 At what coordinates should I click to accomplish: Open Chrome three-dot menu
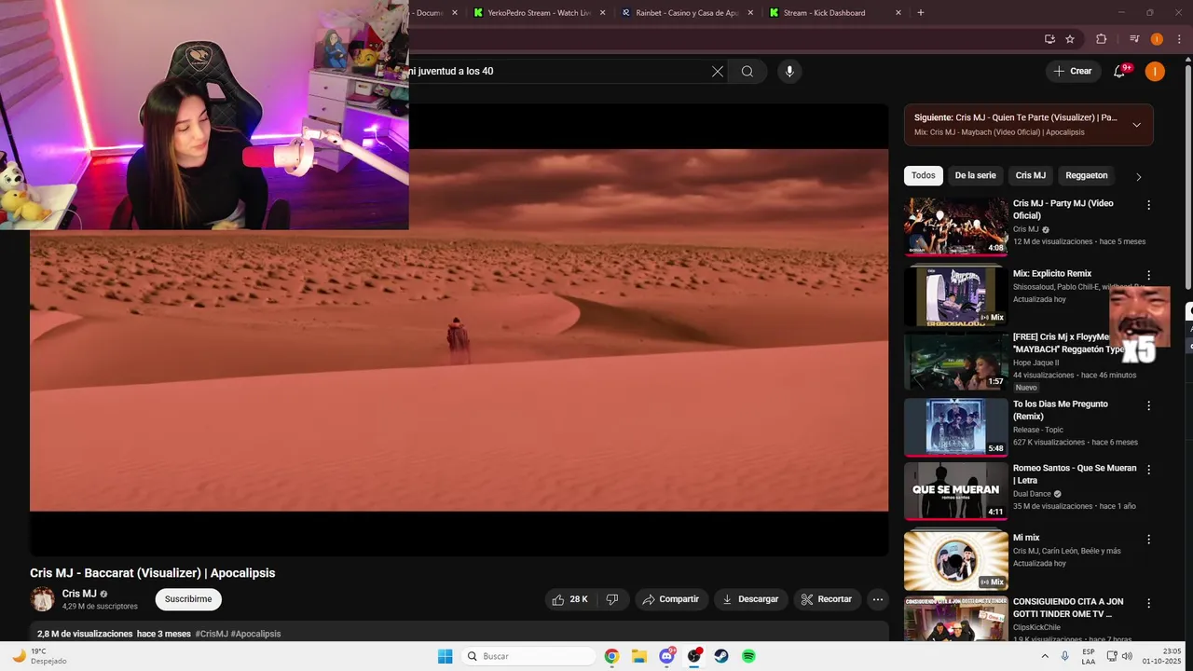[x=1179, y=39]
